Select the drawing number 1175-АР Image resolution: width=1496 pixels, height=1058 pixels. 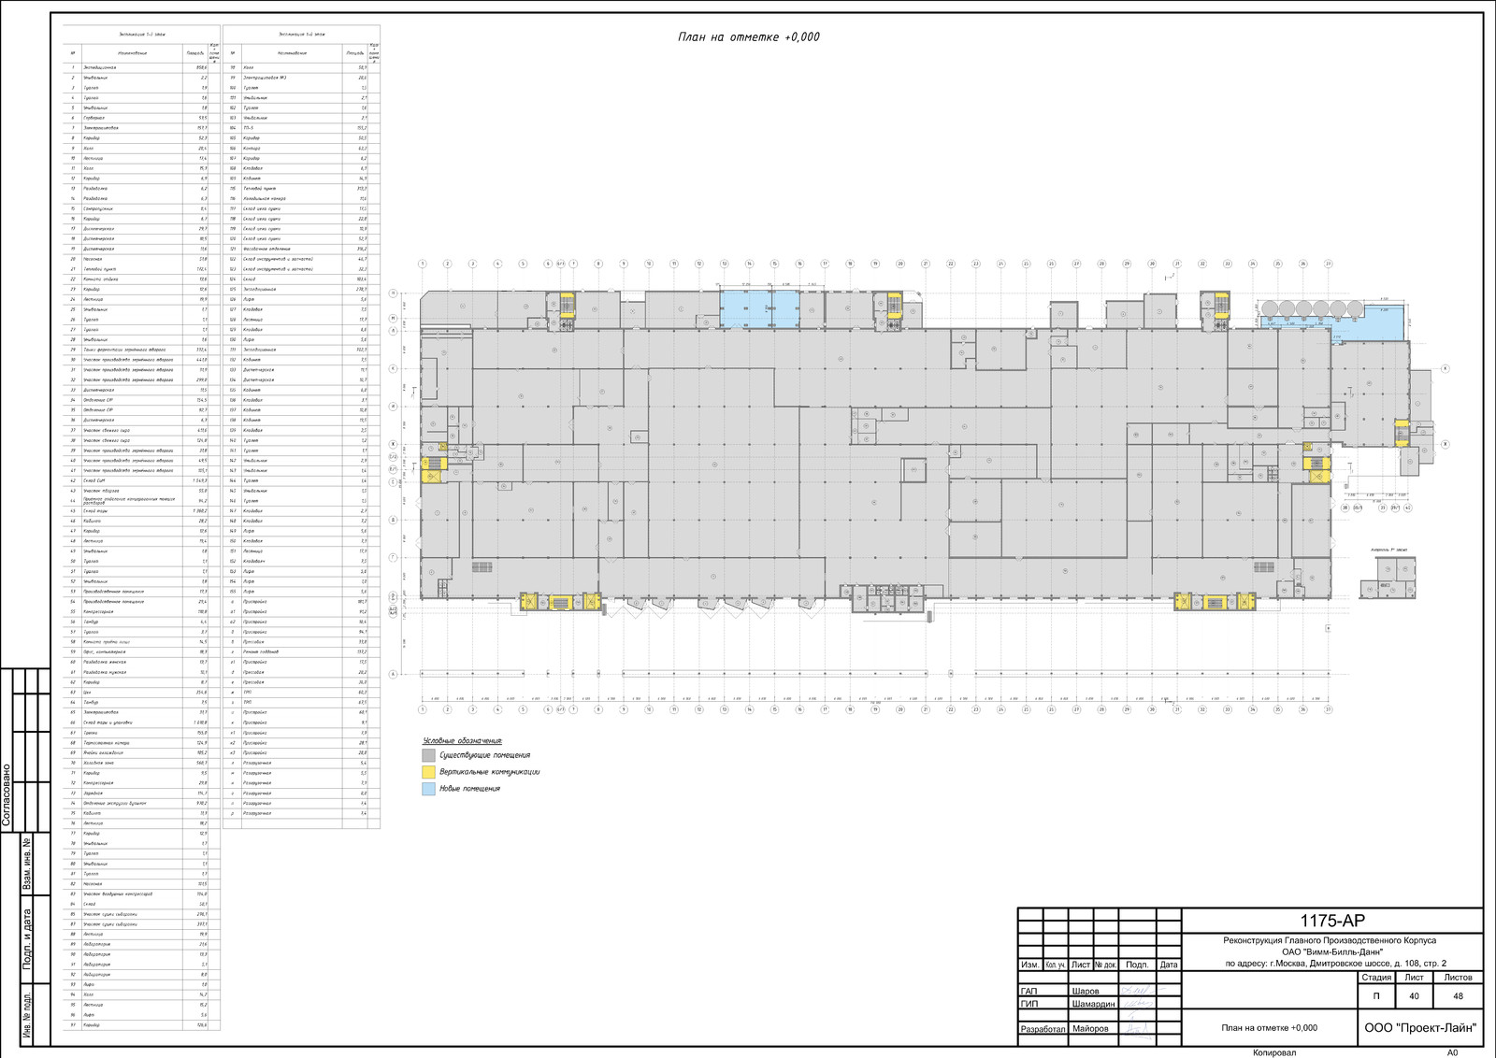coord(1331,922)
